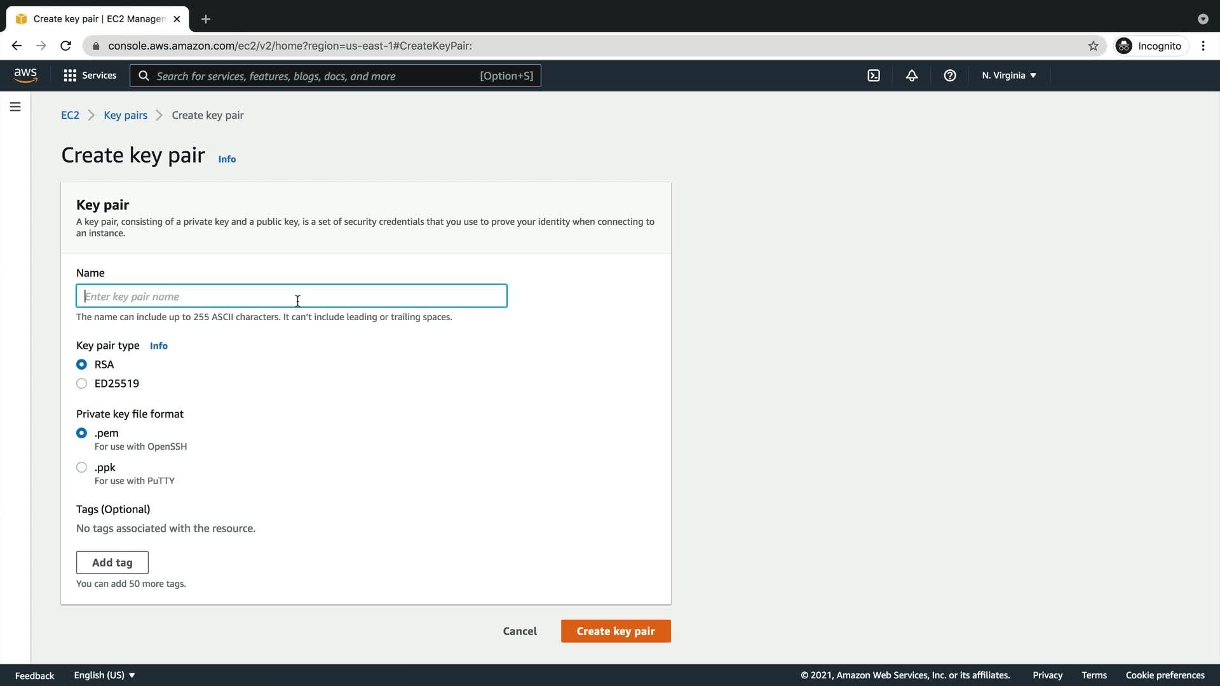Choose .pem private key format
The height and width of the screenshot is (686, 1220).
[81, 433]
